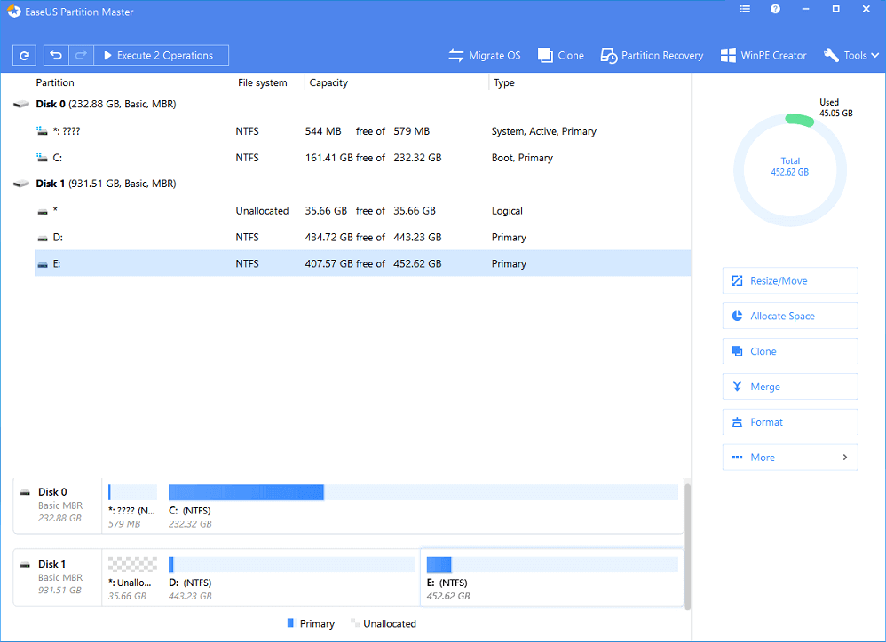Click the help question mark icon

point(775,9)
